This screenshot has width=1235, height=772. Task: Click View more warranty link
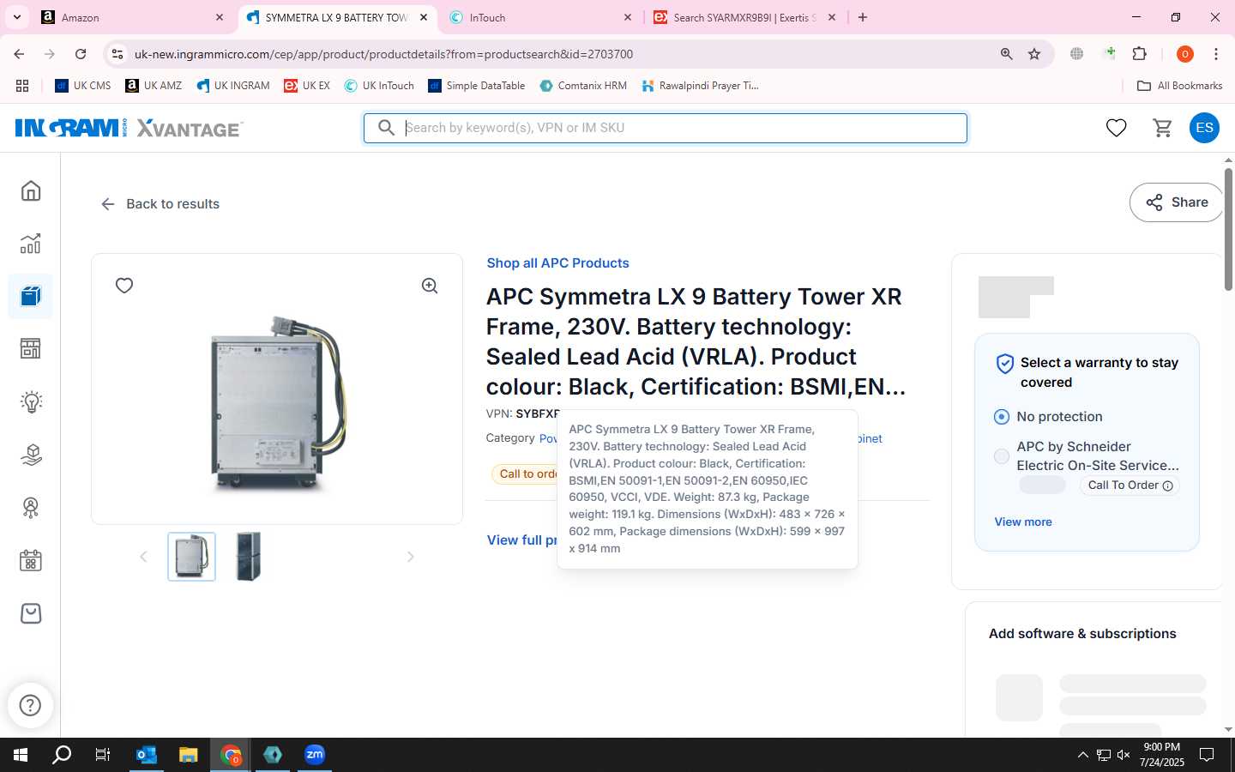[x=1023, y=522]
